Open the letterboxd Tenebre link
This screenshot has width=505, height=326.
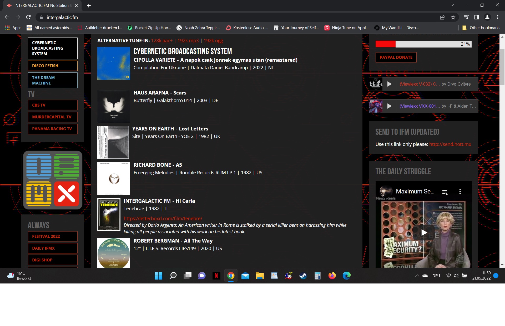(163, 218)
